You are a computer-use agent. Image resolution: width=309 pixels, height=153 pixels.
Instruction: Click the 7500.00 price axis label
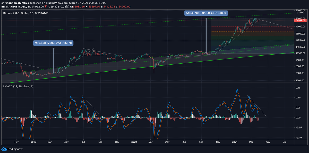pos(301,60)
